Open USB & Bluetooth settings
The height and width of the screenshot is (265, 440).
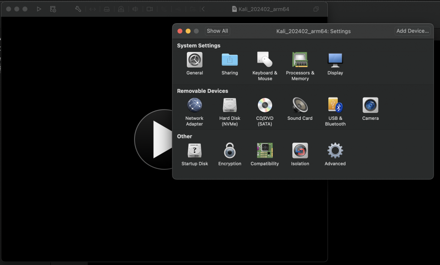tap(335, 112)
